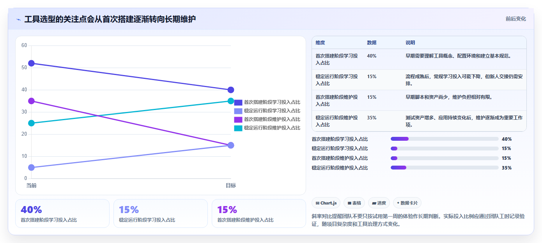542x243 pixels.
Task: Click the cyan data point at 目标 value 35
Action: point(231,101)
